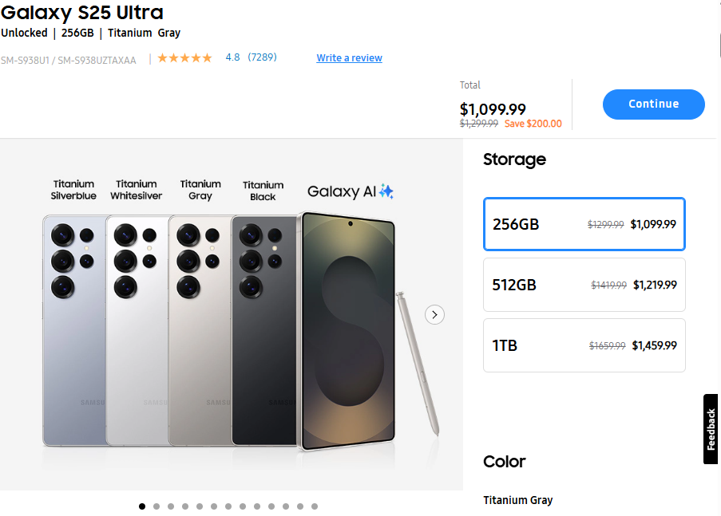721x516 pixels.
Task: Open the Feedback side tab
Action: (x=711, y=429)
